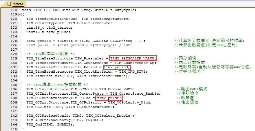This screenshot has width=255, height=131.
Task: Click the comment '//向上计数模式'
Action: (190, 62)
